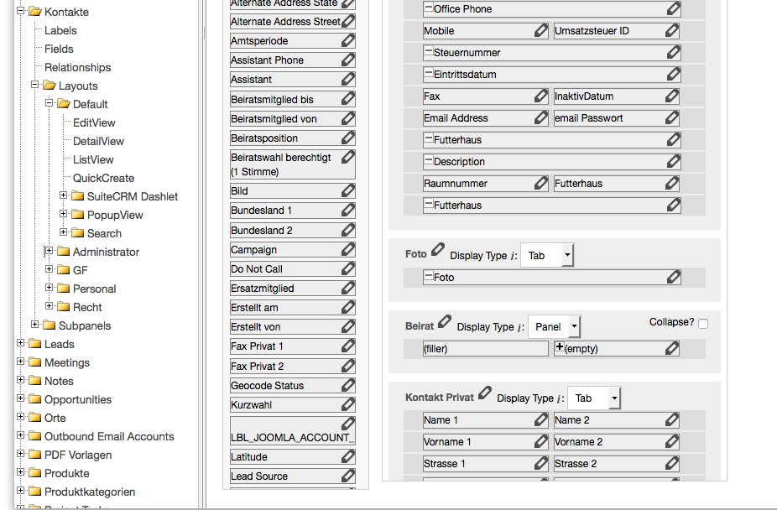Image resolution: width=777 pixels, height=510 pixels.
Task: Select the Beiratswahl berechtigt field box
Action: click(293, 164)
